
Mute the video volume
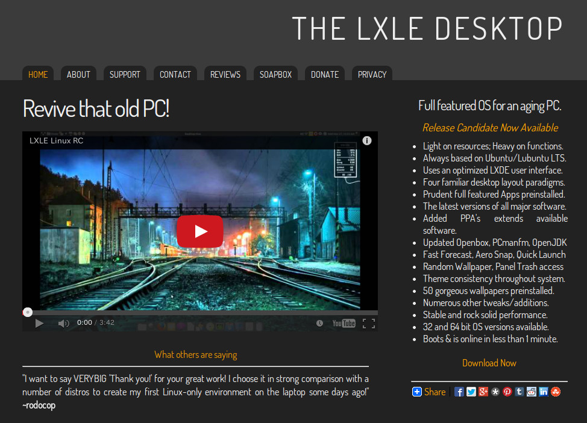pyautogui.click(x=64, y=323)
